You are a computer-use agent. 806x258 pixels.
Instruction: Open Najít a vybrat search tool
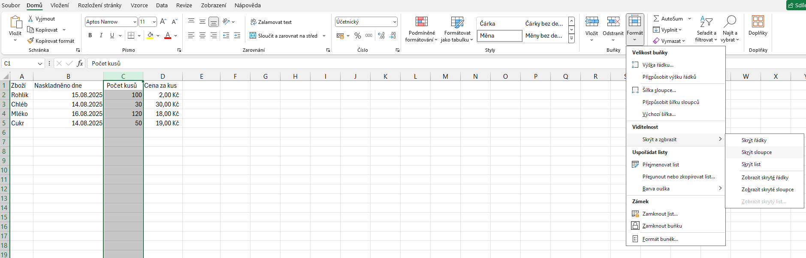pos(730,29)
